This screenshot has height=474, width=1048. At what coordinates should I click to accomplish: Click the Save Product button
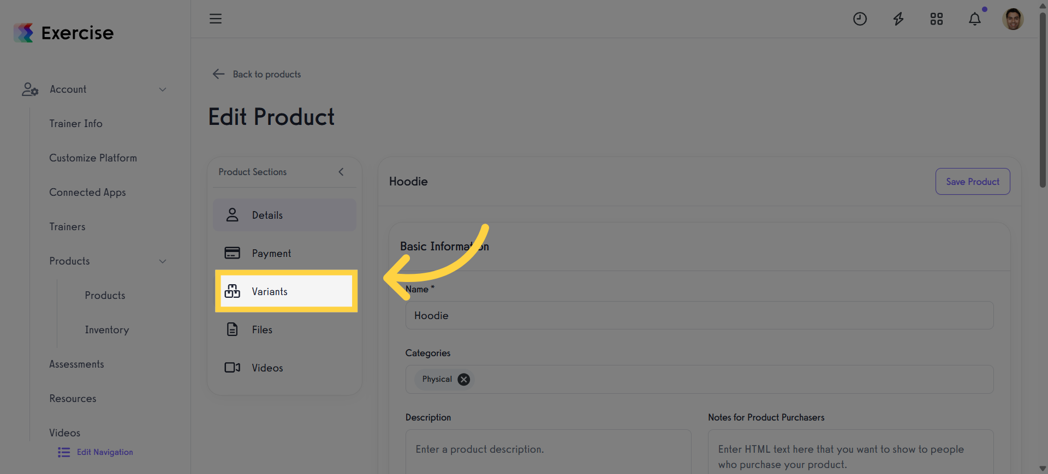tap(973, 182)
